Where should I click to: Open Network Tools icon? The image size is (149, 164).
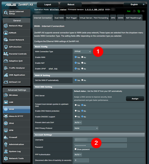tap(6, 158)
